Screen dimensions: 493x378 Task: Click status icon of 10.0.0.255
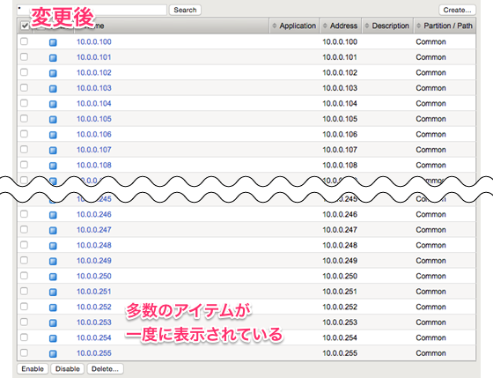(53, 353)
